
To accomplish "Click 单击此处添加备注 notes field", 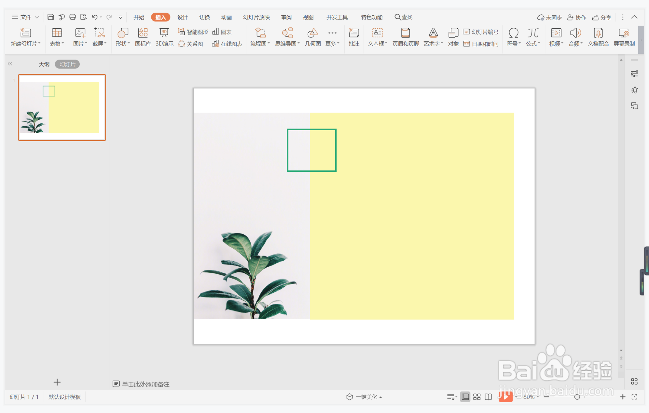I will (145, 384).
